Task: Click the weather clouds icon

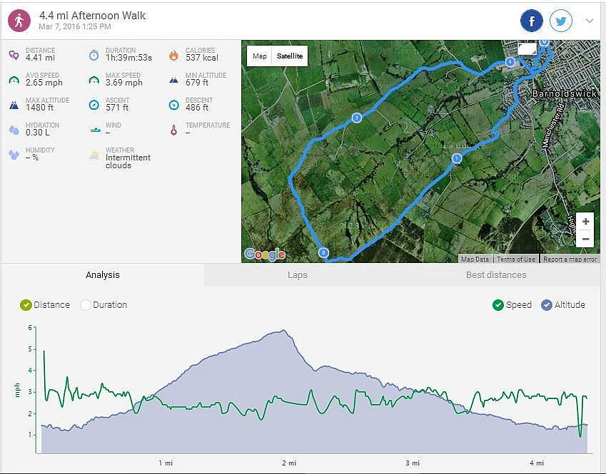Action: point(94,155)
